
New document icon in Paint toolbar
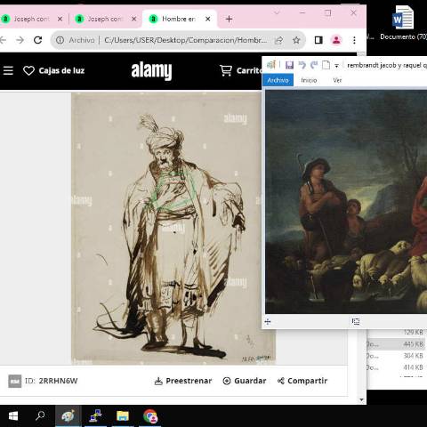326,65
